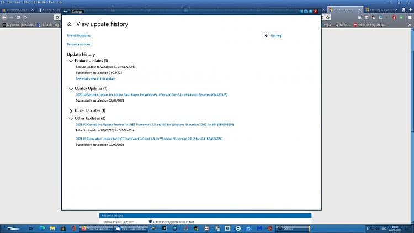Reload the page in Firefox
The height and width of the screenshot is (233, 414).
[18, 18]
